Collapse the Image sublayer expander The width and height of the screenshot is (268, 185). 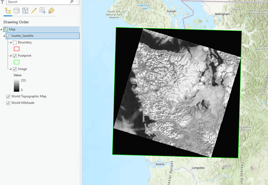pyautogui.click(x=11, y=69)
